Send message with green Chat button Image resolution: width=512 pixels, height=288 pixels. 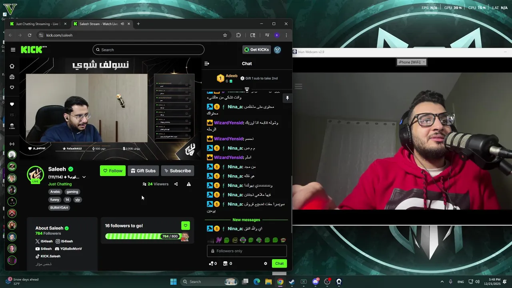tap(279, 264)
